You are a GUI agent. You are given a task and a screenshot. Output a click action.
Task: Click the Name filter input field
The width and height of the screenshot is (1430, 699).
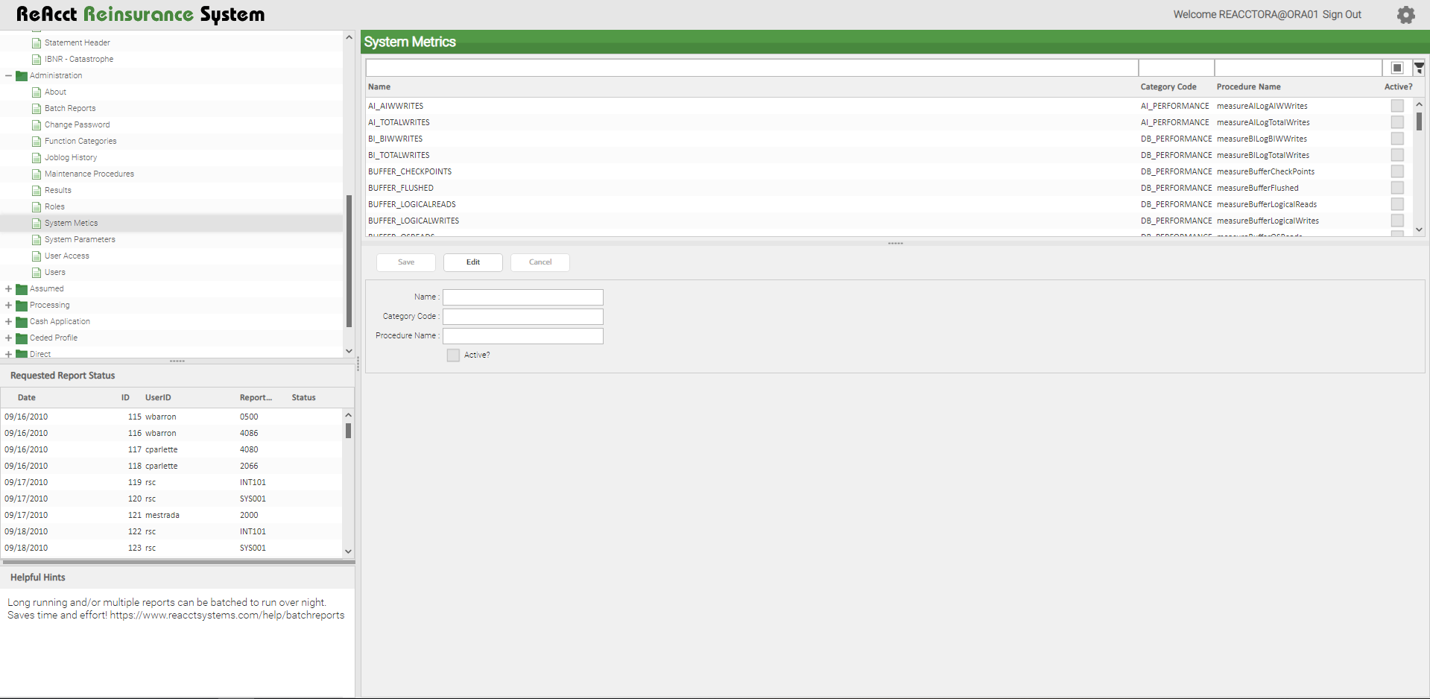(x=751, y=68)
